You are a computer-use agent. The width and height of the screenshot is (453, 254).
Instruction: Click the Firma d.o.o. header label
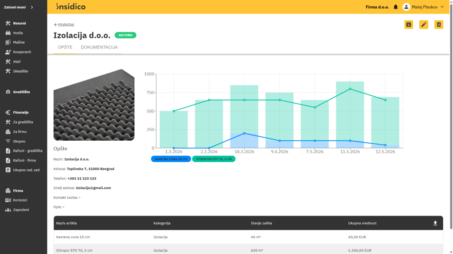coord(377,7)
